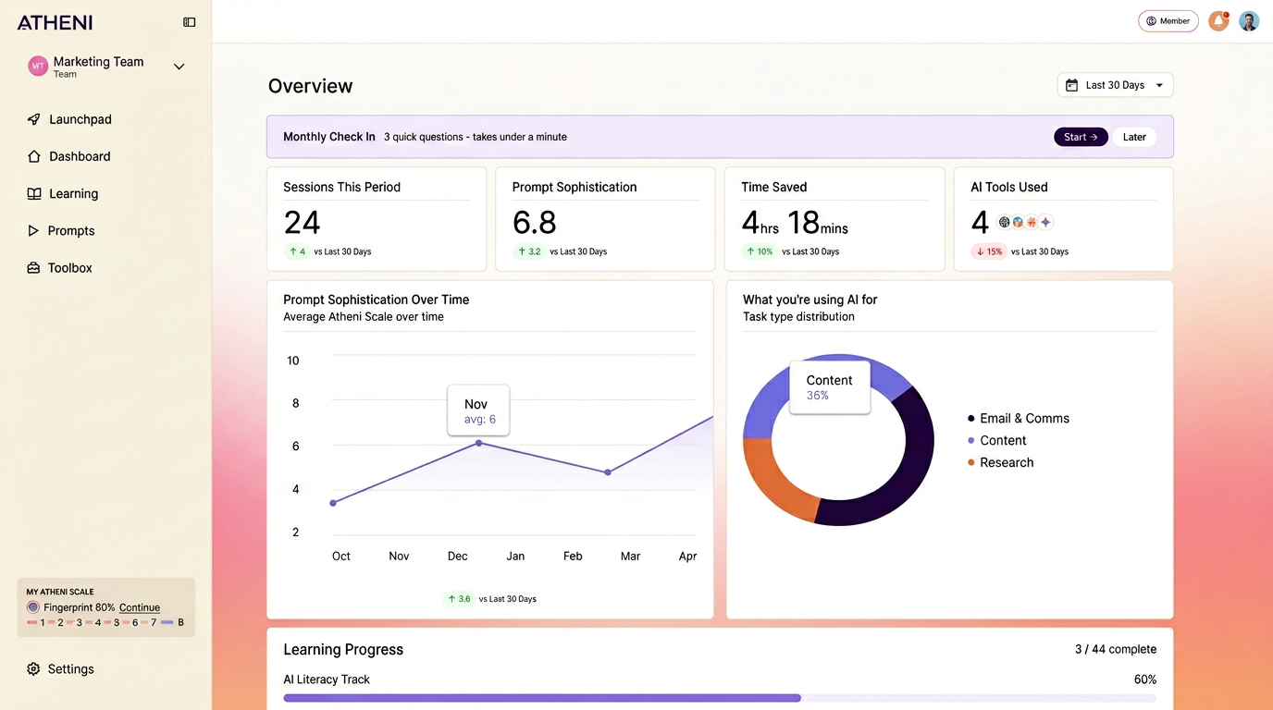Image resolution: width=1273 pixels, height=710 pixels.
Task: Click the Prompt Sophistication score 6.8
Action: pyautogui.click(x=535, y=223)
